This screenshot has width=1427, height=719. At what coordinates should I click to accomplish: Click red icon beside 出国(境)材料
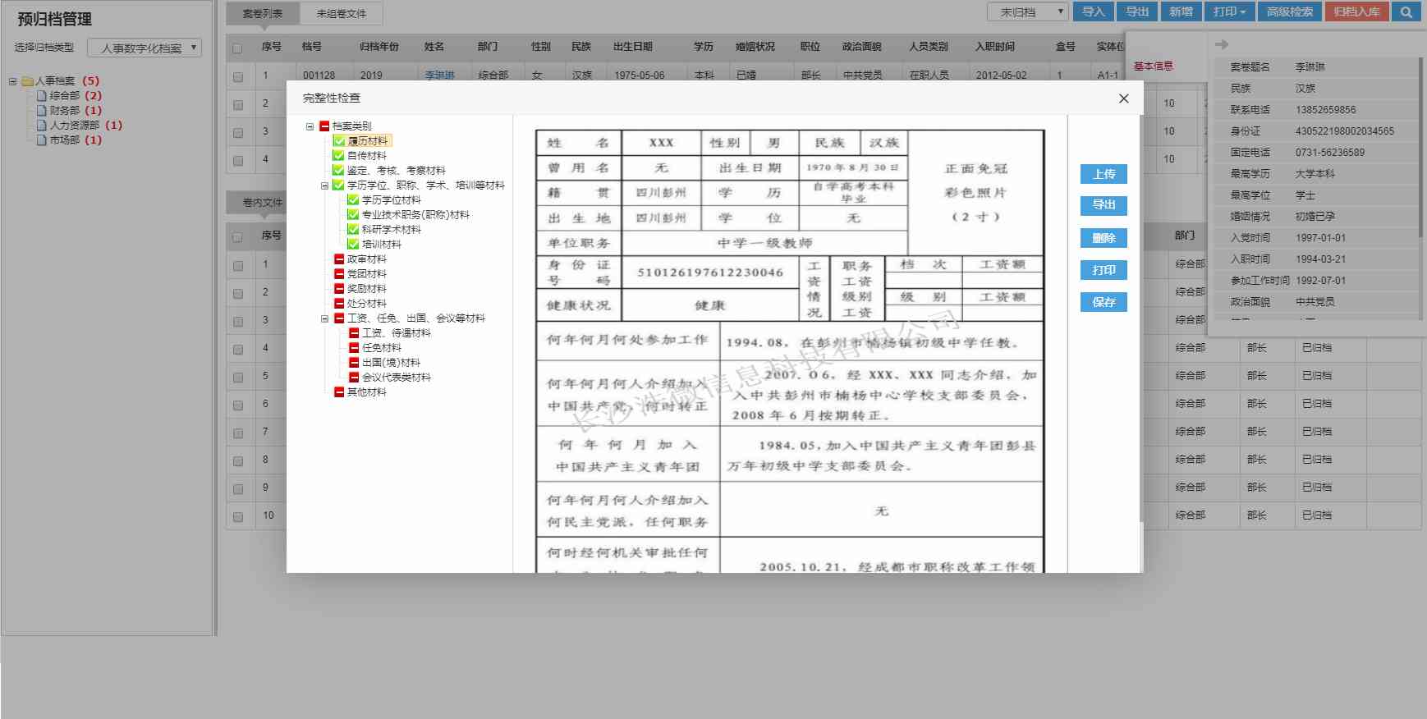353,363
